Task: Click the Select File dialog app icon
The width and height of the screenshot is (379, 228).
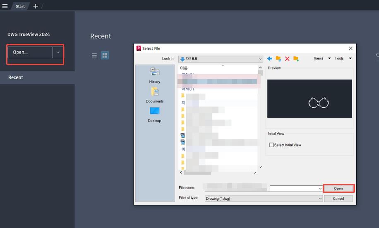Action: (139, 48)
